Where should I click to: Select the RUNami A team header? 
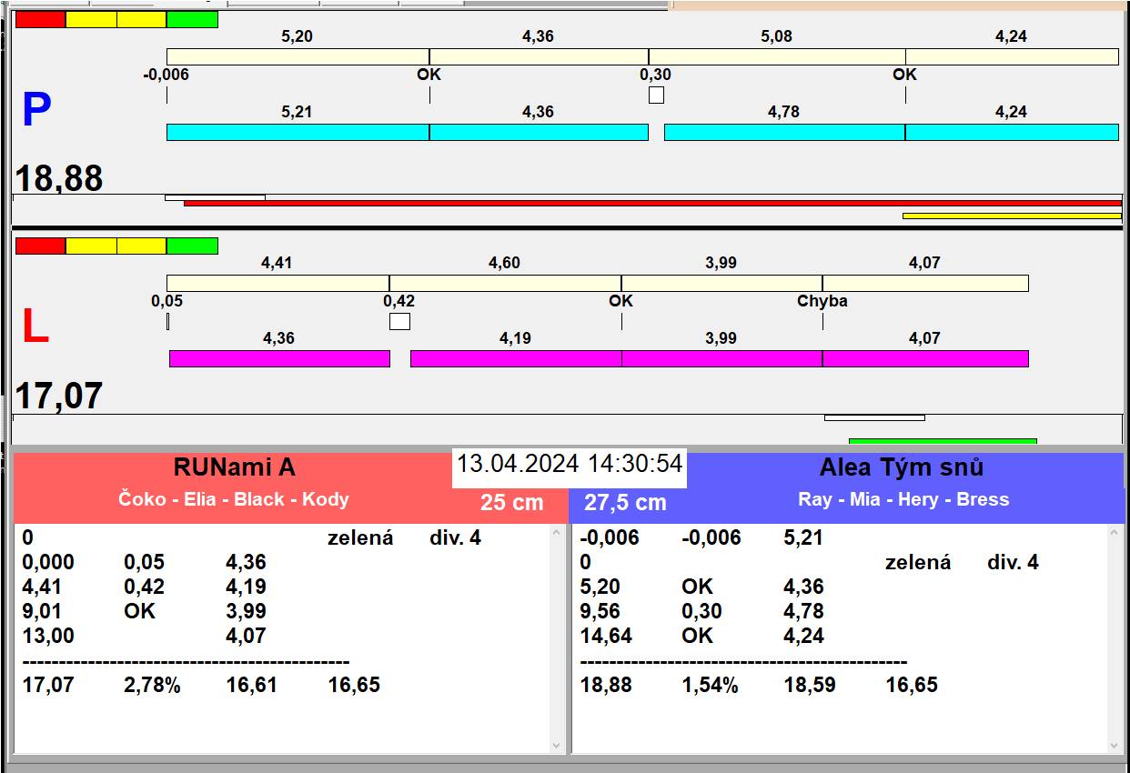(x=235, y=468)
